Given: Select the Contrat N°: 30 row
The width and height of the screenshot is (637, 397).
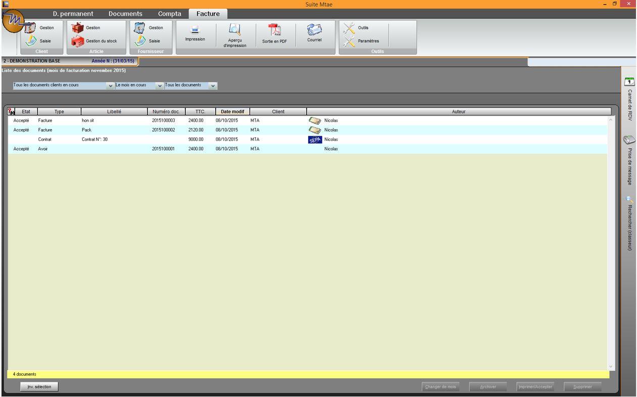Looking at the screenshot, I should (x=94, y=140).
